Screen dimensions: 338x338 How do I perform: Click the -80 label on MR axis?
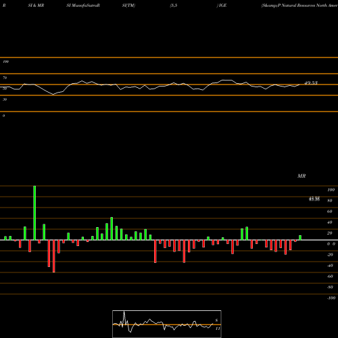pos(330,287)
